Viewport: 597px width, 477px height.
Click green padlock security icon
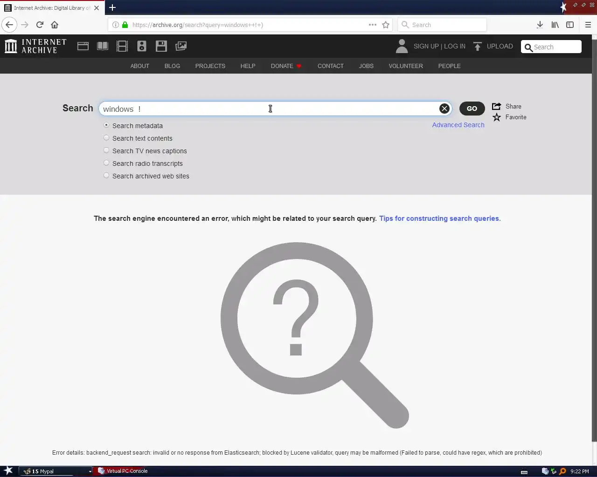pos(125,25)
